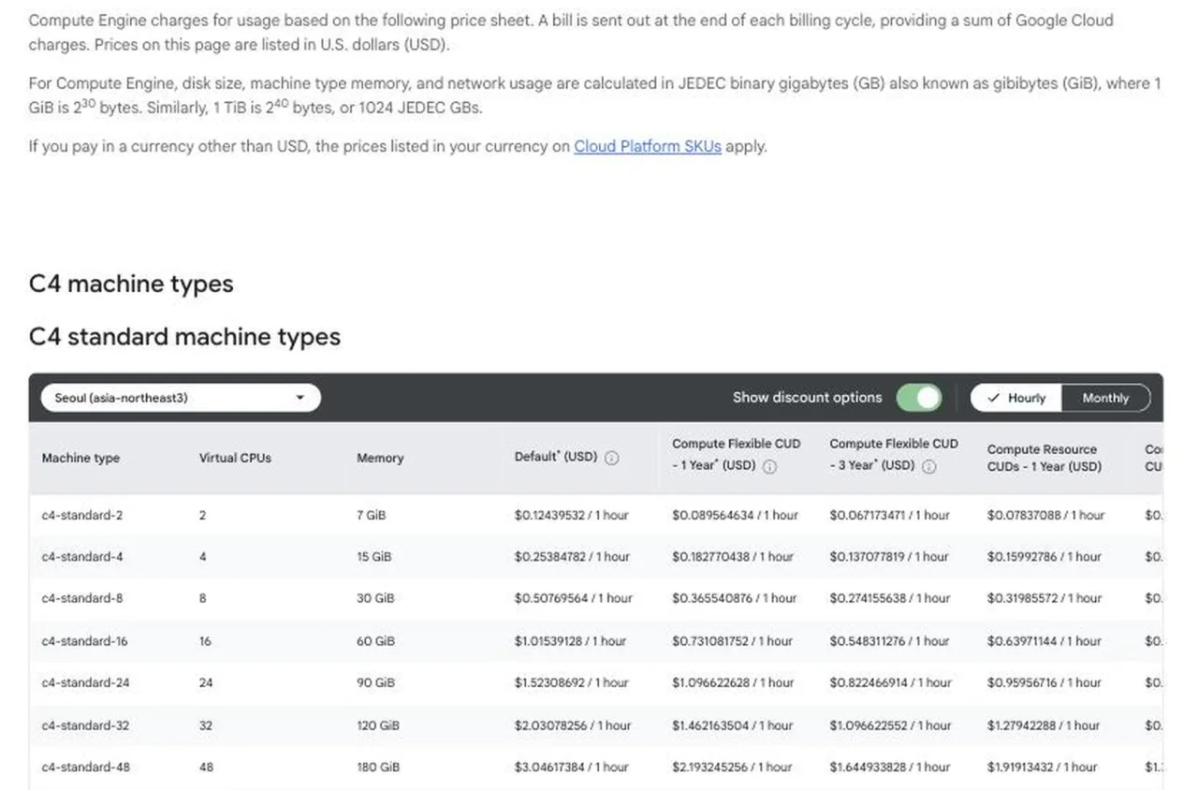Click the $0.822466914 Flexible CUD 3 Year price
This screenshot has height=790, width=1198.
click(x=891, y=682)
